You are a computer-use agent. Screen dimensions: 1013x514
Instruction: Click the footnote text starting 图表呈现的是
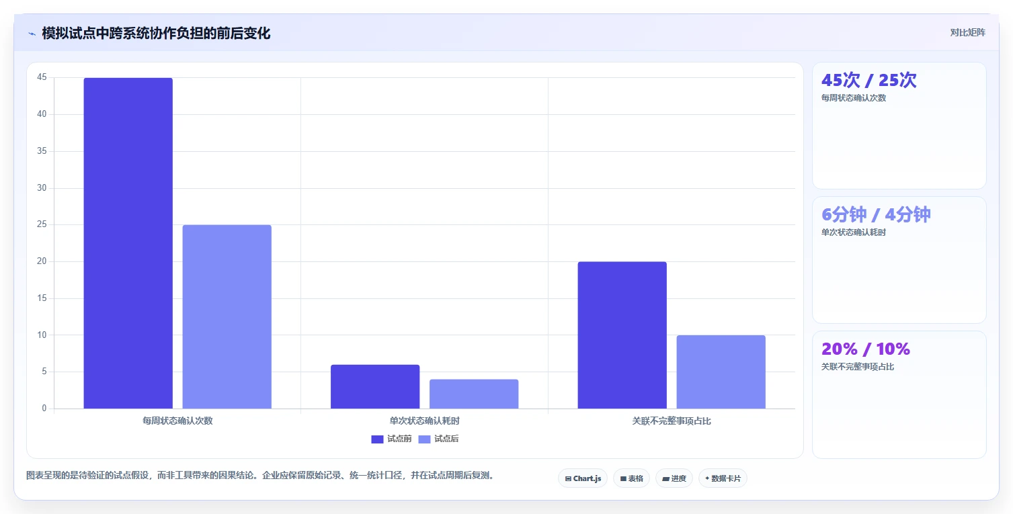coord(261,475)
